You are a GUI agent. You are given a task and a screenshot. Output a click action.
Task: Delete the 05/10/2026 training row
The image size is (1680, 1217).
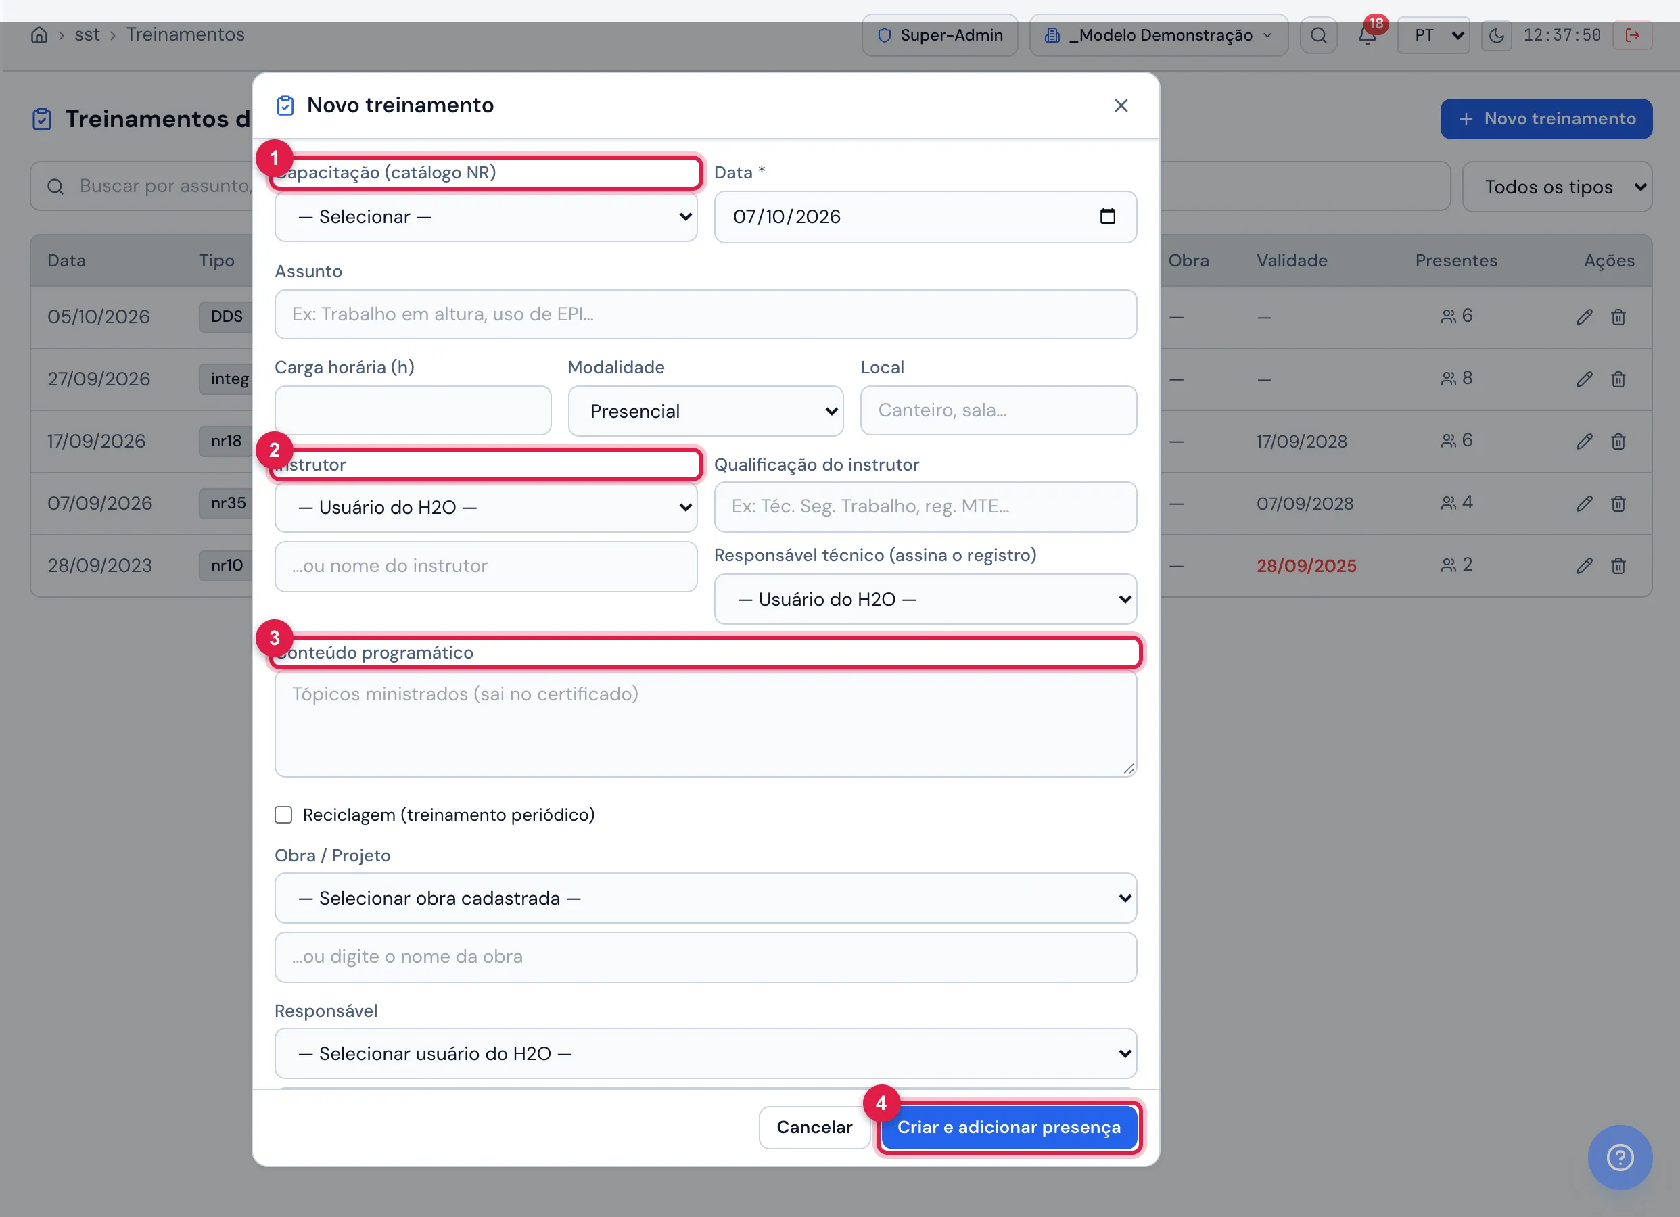[x=1618, y=317]
